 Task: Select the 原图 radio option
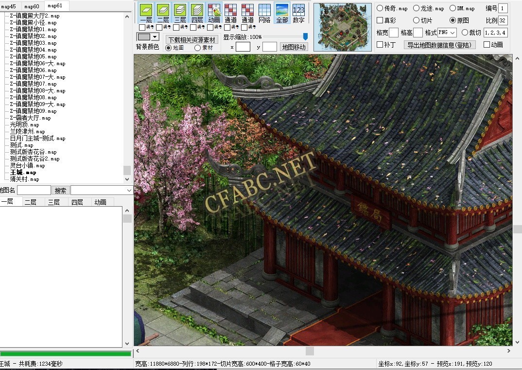coord(452,20)
